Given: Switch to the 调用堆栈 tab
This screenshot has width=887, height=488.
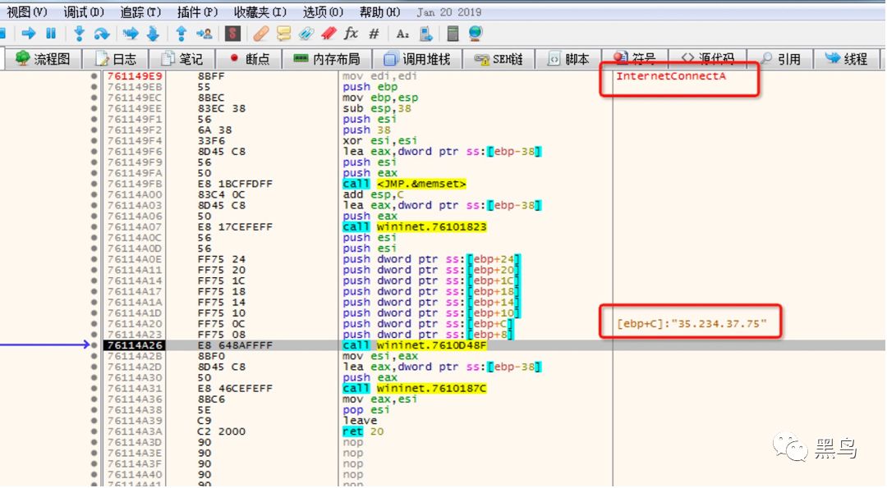Looking at the screenshot, I should [416, 59].
